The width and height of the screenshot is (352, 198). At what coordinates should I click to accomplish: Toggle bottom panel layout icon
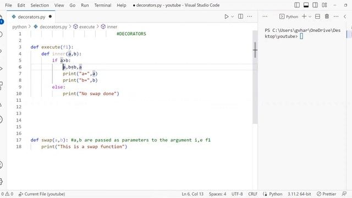pyautogui.click(x=306, y=5)
